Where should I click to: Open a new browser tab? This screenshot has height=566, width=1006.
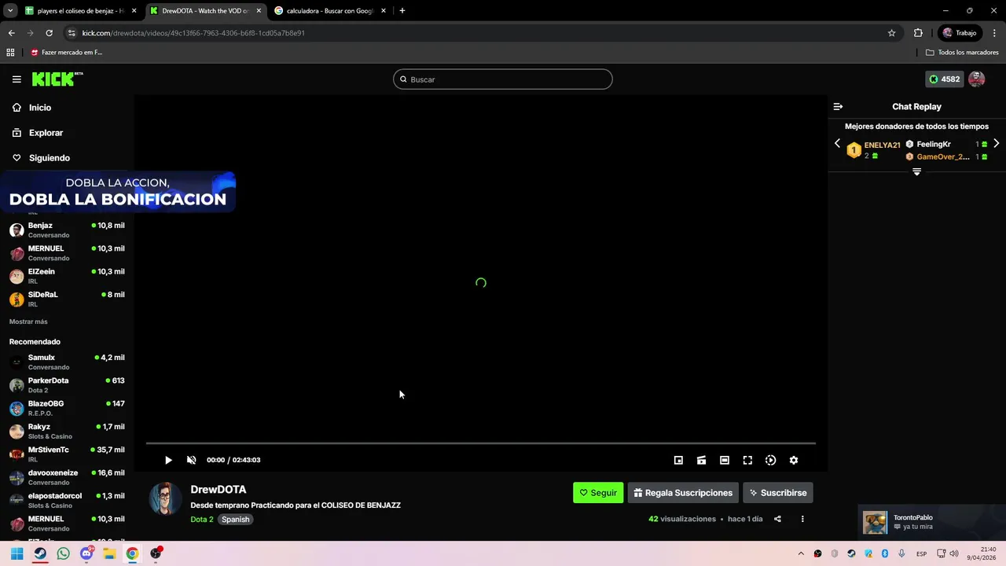point(402,11)
